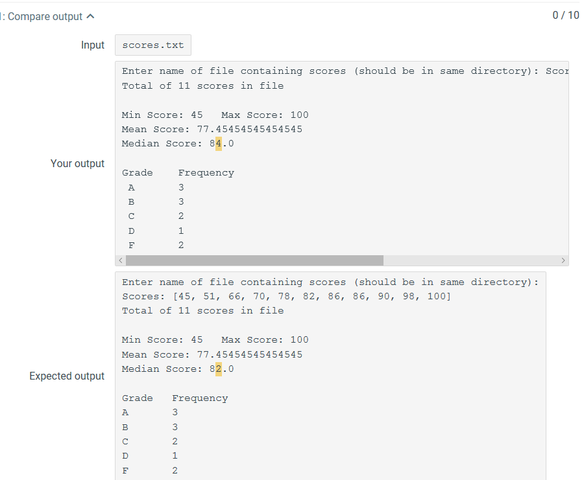The image size is (584, 480).
Task: Click the left arrow of horizontal scrollbar
Action: point(121,260)
